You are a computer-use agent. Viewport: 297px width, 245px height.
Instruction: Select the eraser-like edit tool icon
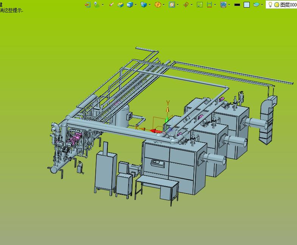(x=111, y=5)
